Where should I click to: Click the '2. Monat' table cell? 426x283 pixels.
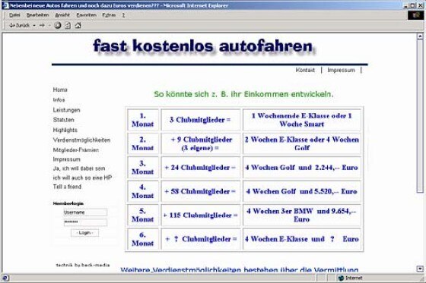pyautogui.click(x=143, y=143)
